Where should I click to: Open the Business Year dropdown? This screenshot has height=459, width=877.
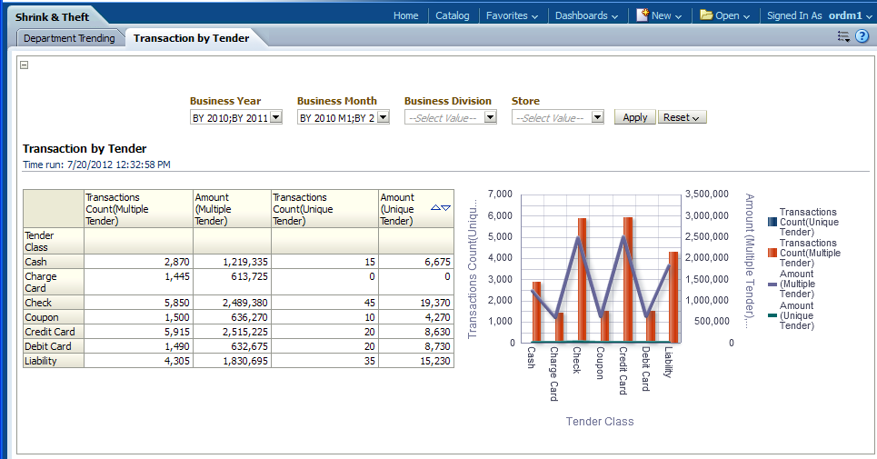[276, 117]
